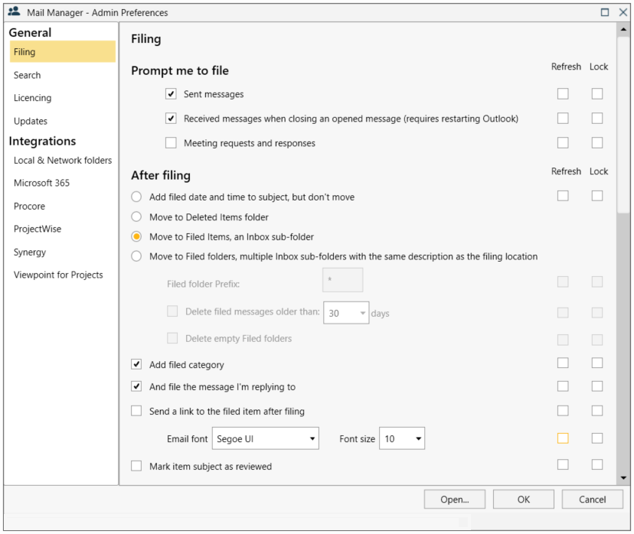Image resolution: width=634 pixels, height=534 pixels.
Task: Enable Meeting requests and responses checkbox
Action: pyautogui.click(x=171, y=143)
